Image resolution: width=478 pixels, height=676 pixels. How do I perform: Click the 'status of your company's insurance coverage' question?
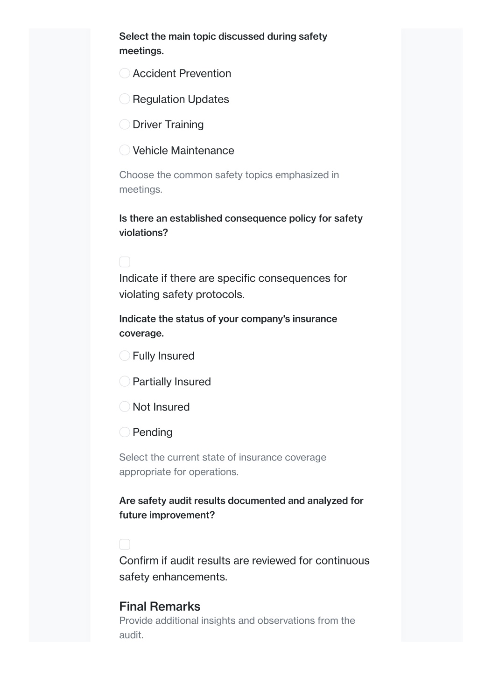pos(228,326)
